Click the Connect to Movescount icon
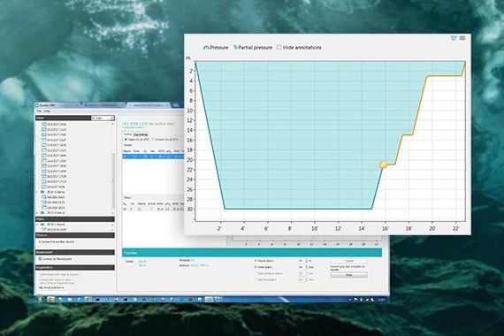The image size is (504, 336). 40,259
